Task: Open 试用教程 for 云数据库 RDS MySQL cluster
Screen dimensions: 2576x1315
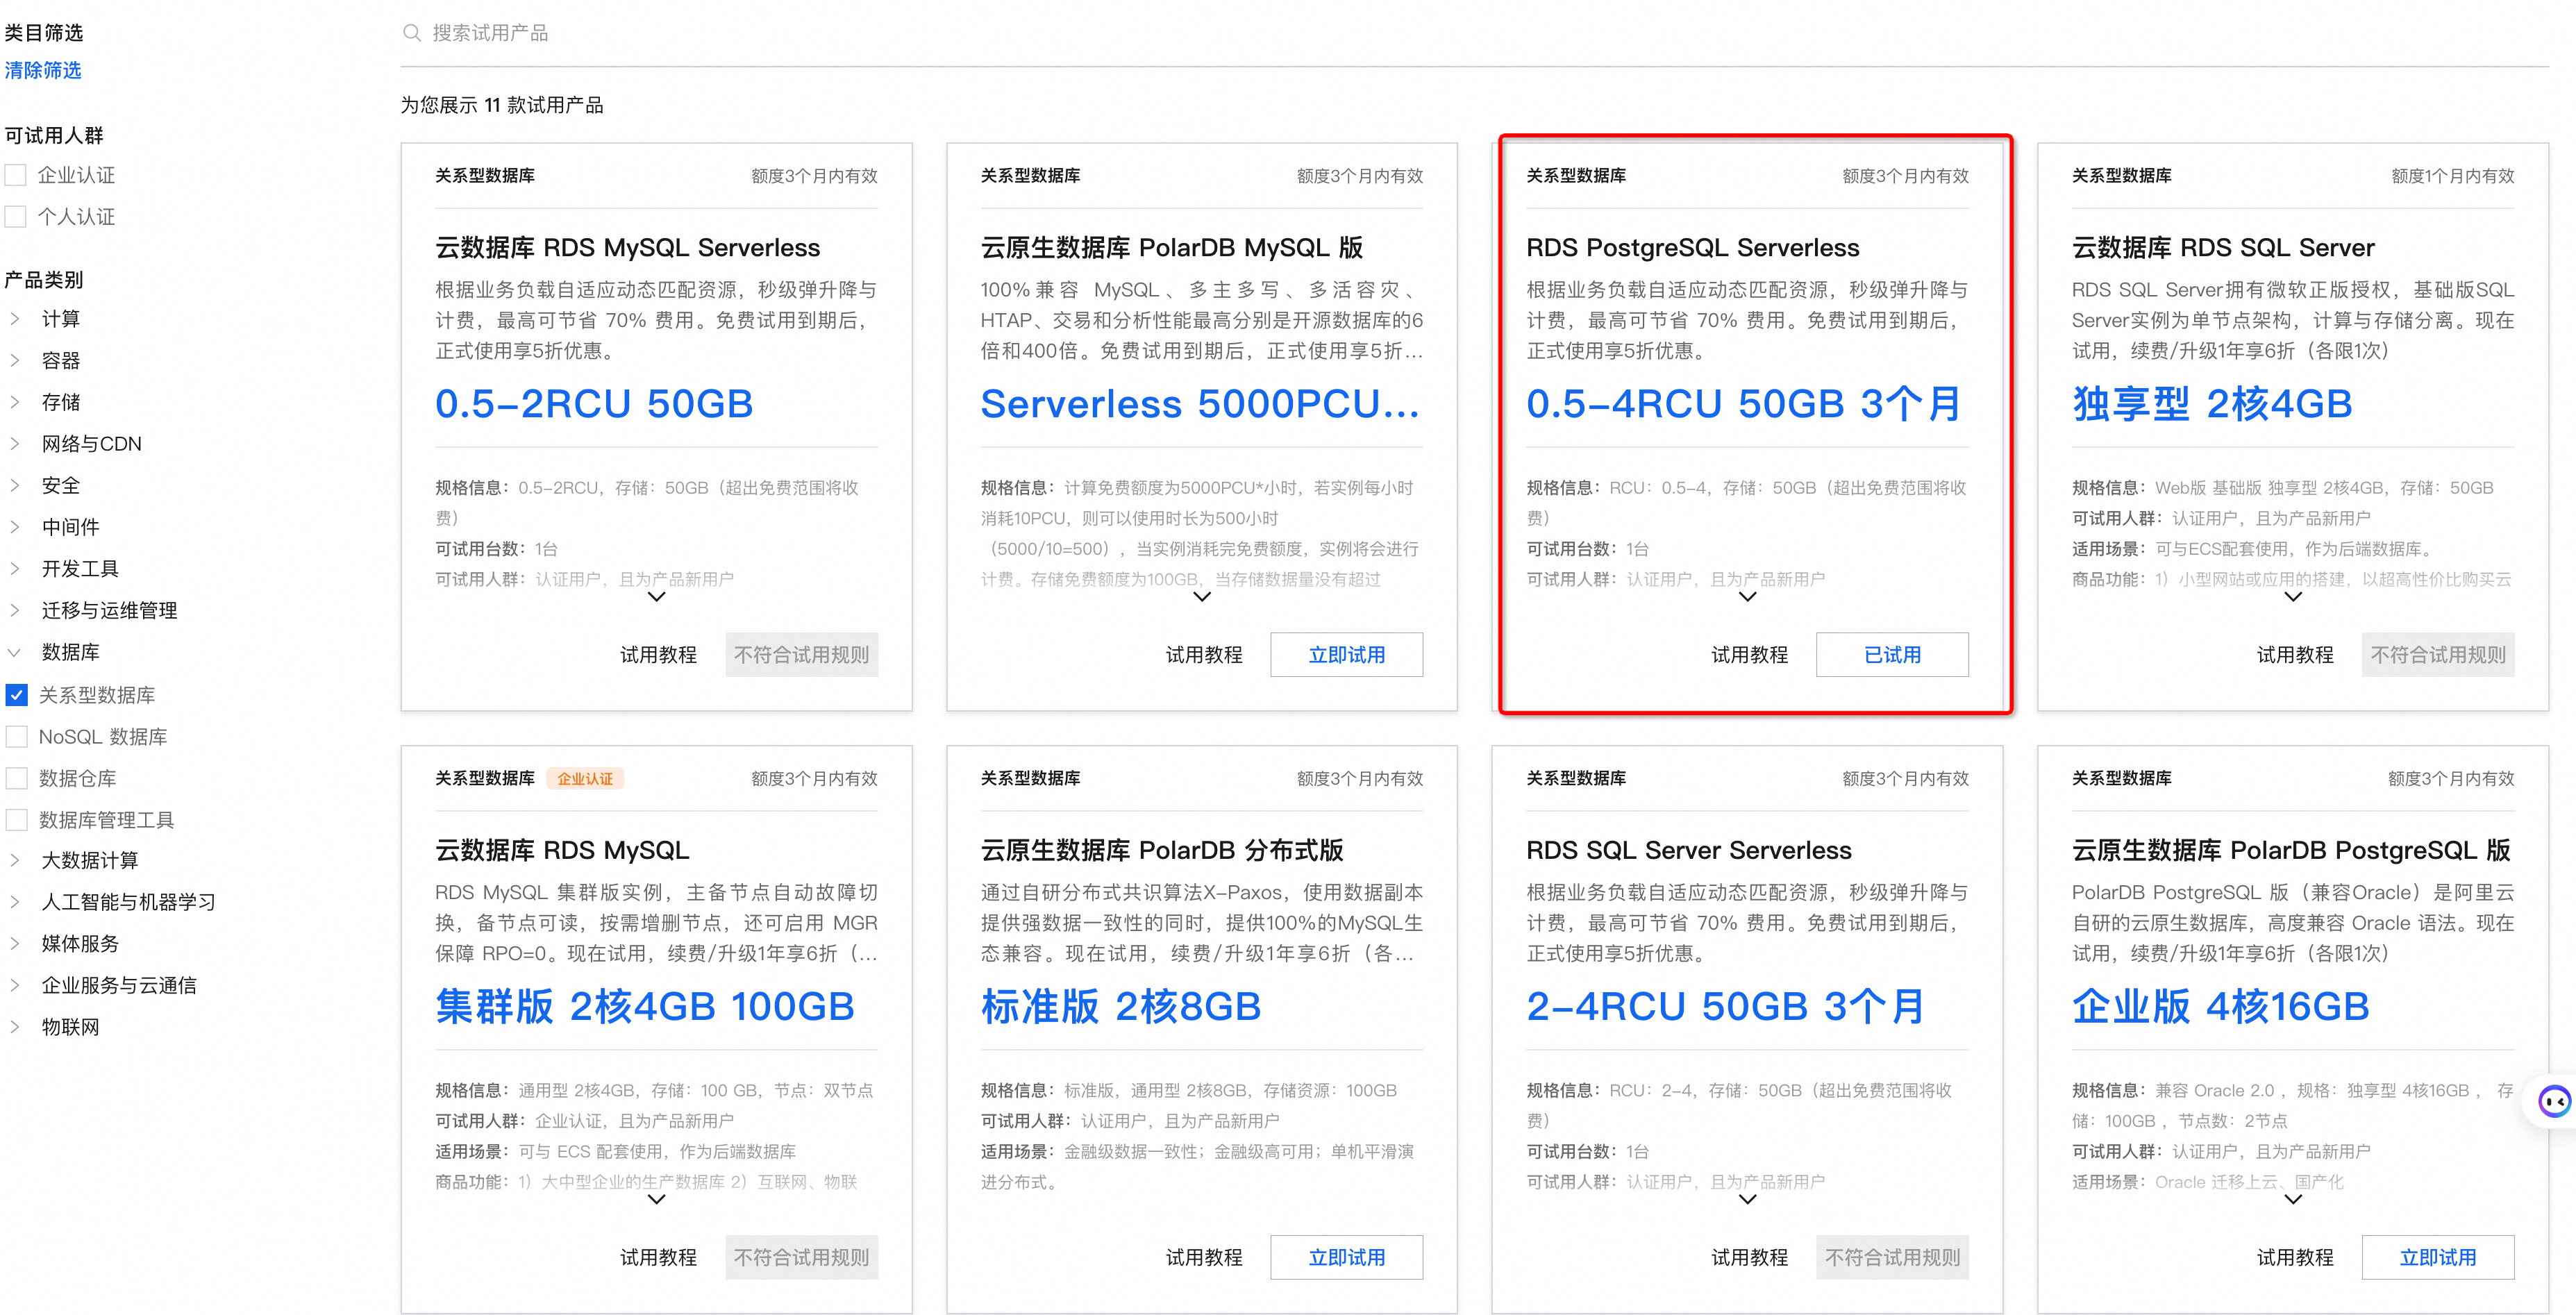Action: click(x=658, y=1257)
